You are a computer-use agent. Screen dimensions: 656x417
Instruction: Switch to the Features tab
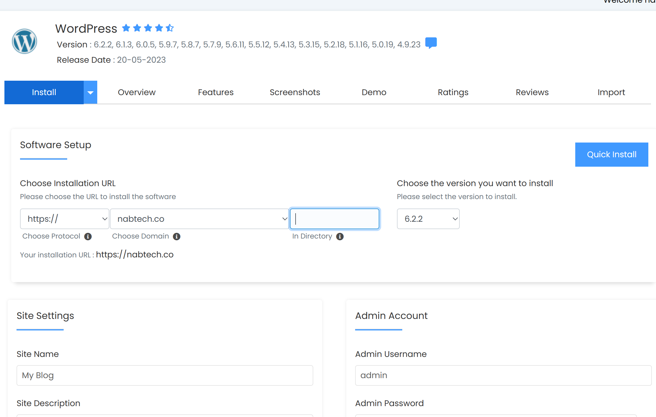[216, 92]
